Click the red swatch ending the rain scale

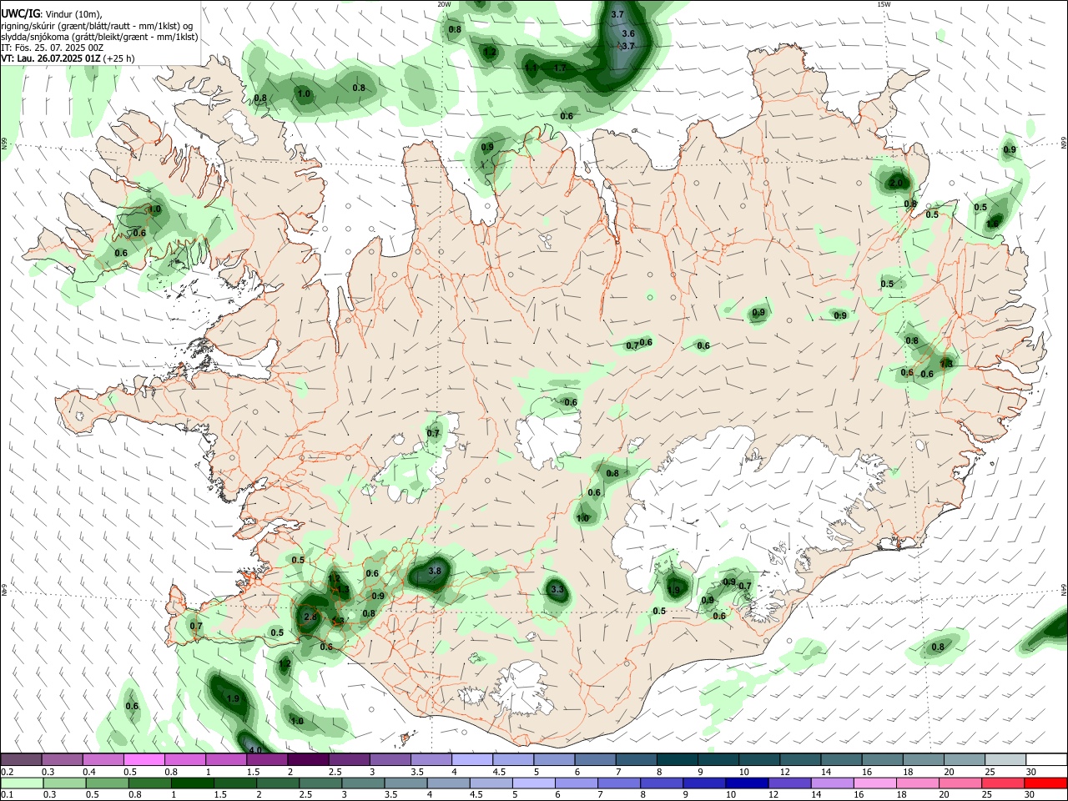[1045, 783]
